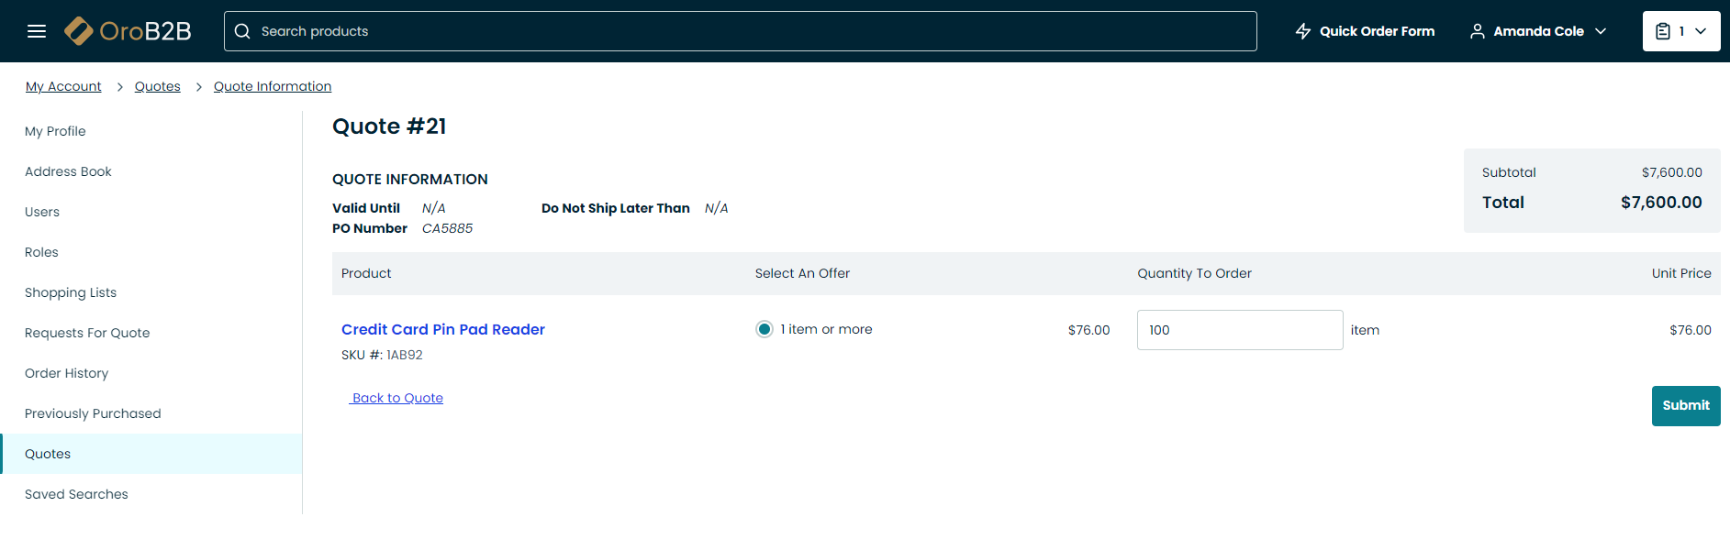
Task: Click the search magnifier icon
Action: (x=242, y=31)
